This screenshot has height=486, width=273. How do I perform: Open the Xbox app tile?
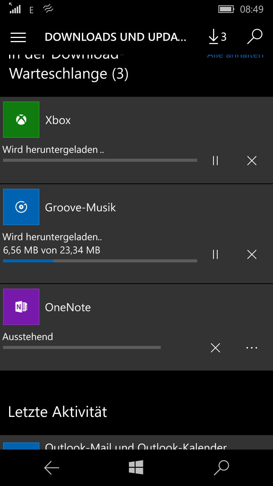tap(21, 120)
